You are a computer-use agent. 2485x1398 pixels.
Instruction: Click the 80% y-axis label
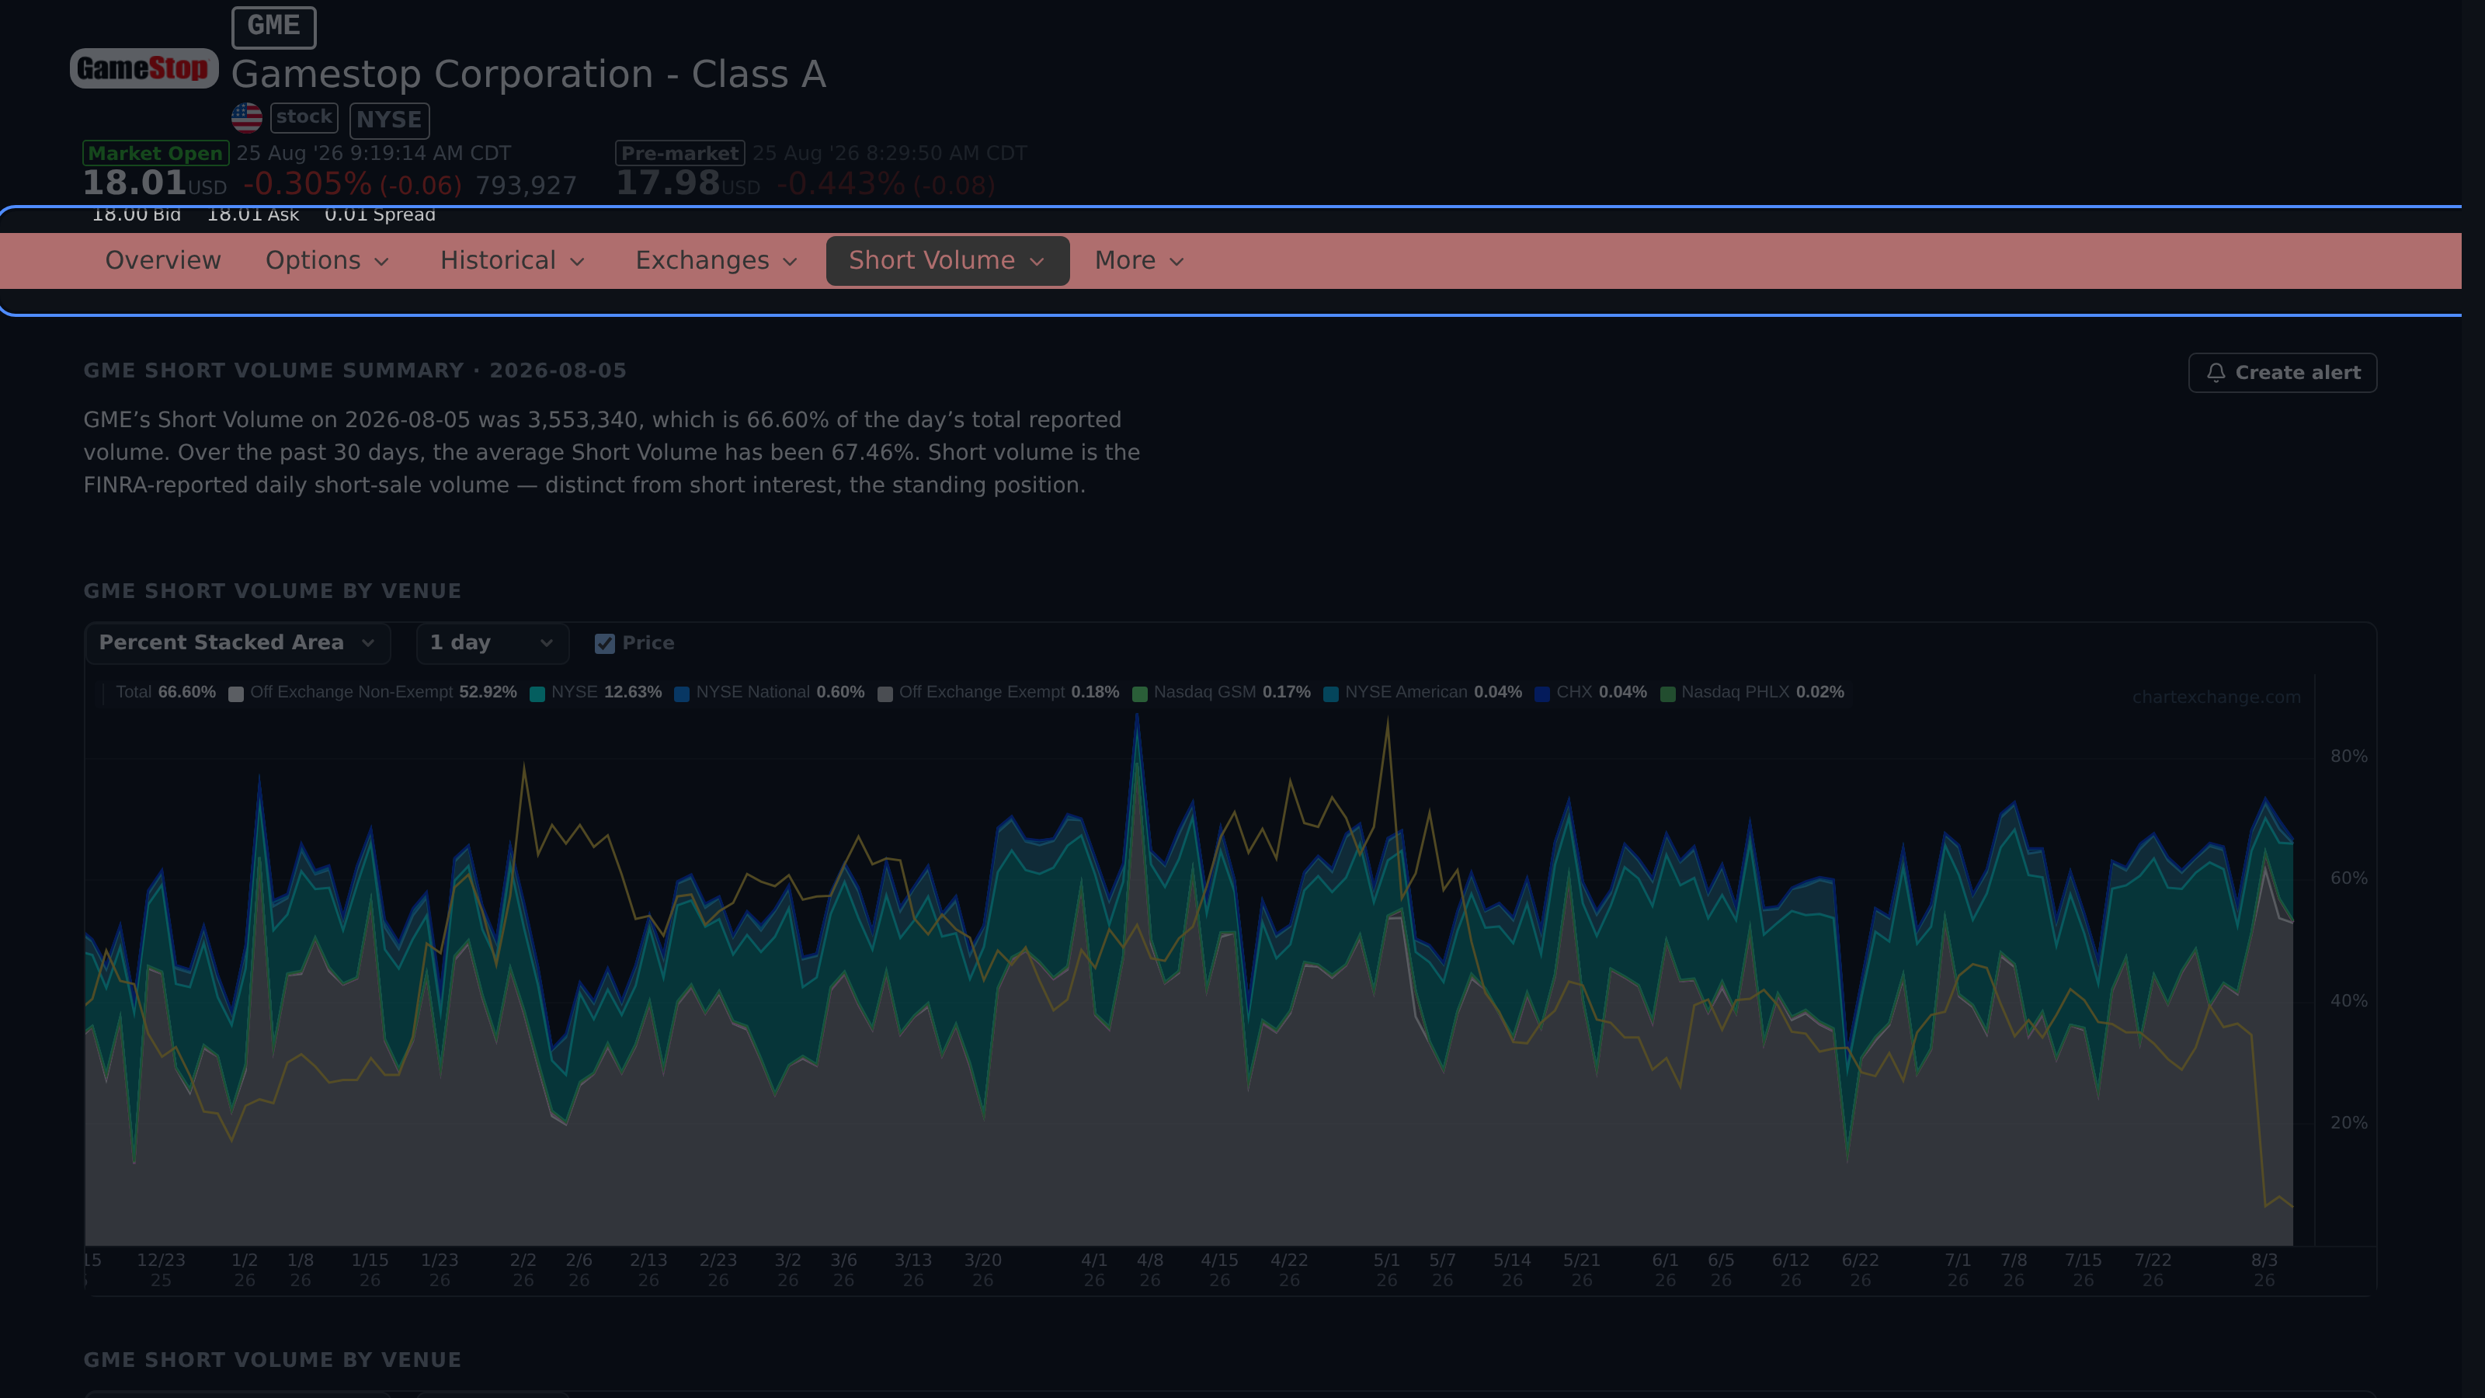[2349, 756]
